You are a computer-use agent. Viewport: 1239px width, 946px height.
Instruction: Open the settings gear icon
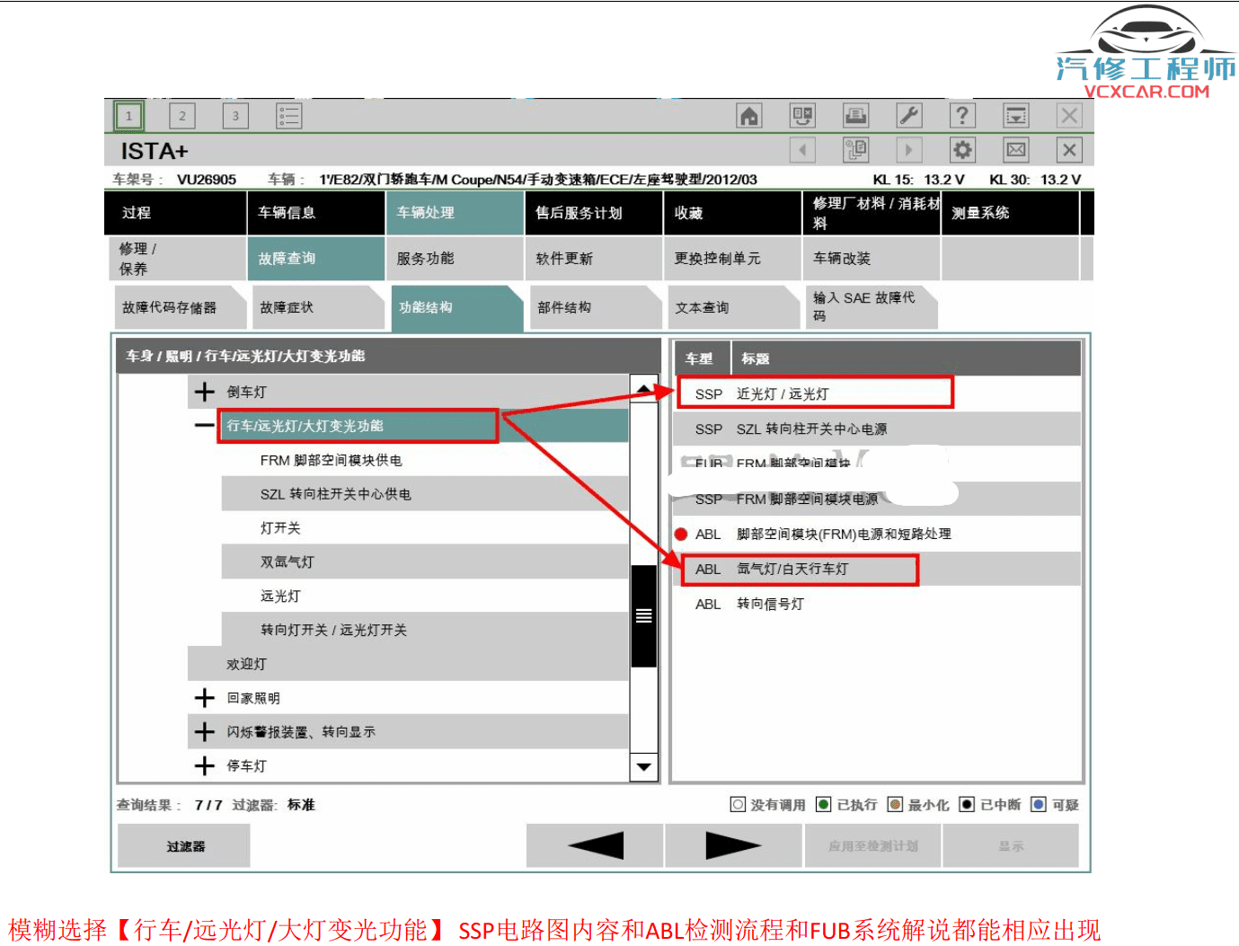tap(961, 149)
